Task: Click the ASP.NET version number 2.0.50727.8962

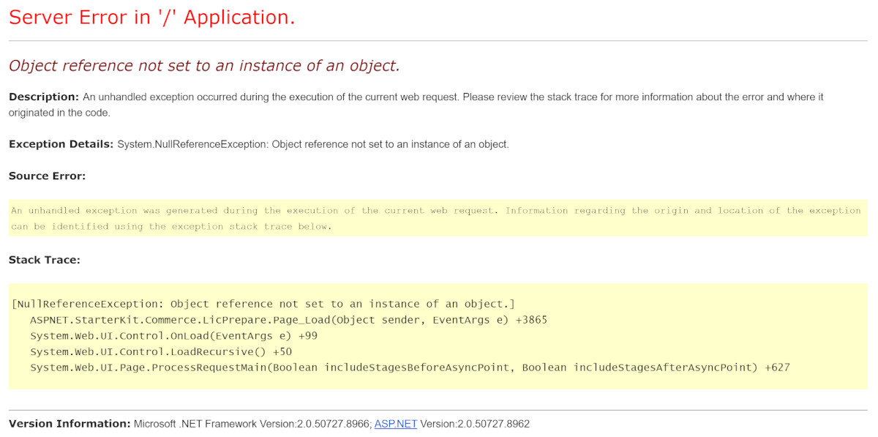Action: pyautogui.click(x=475, y=424)
